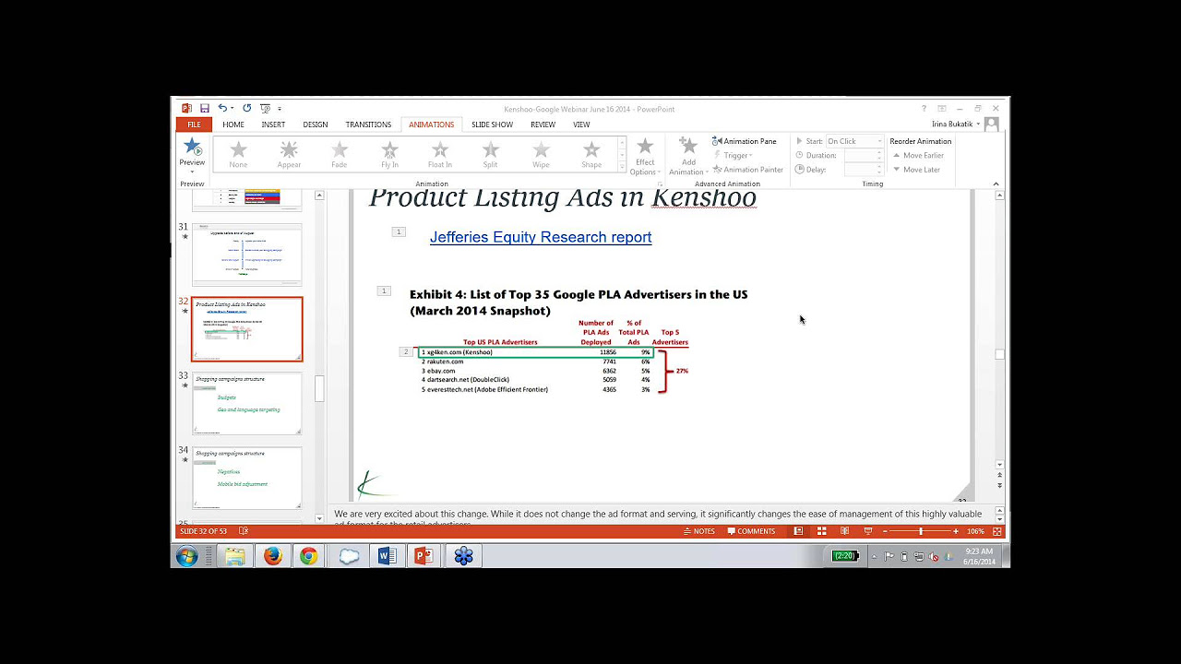The height and width of the screenshot is (664, 1181).
Task: Open Word from the taskbar
Action: (x=387, y=556)
